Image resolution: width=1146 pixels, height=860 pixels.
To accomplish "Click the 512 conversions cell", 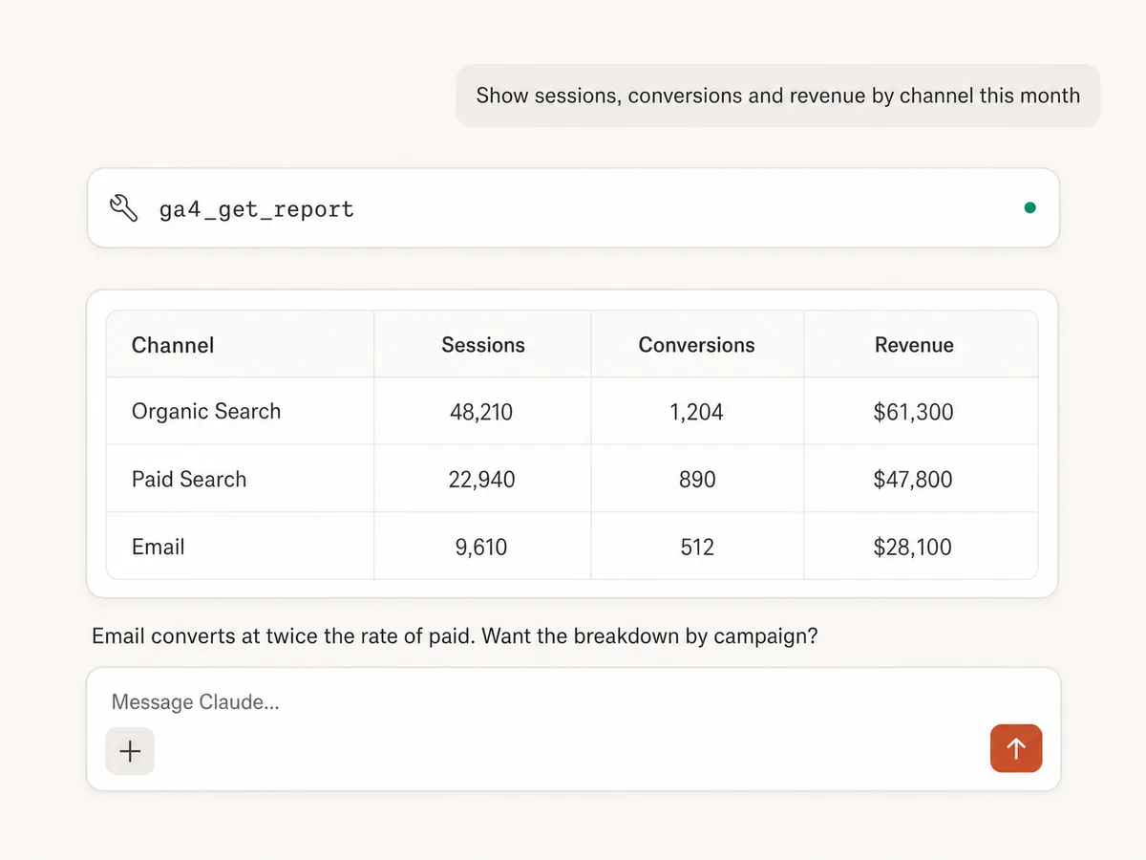I will point(697,547).
